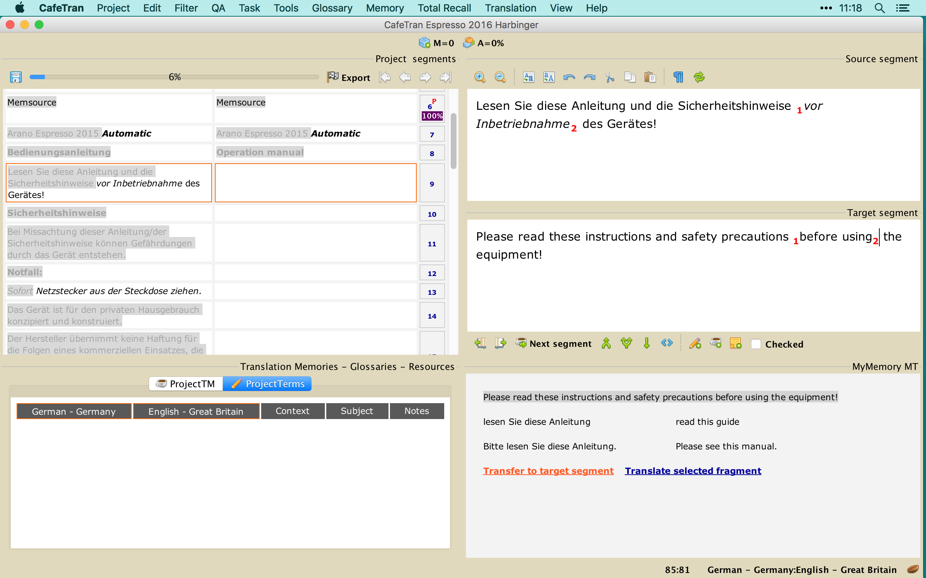Click the add term pencil icon
This screenshot has height=578, width=926.
pyautogui.click(x=695, y=343)
